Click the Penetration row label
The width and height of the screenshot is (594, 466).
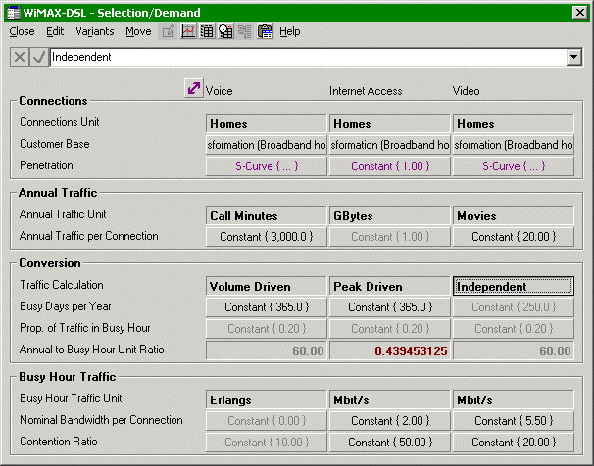tap(46, 165)
